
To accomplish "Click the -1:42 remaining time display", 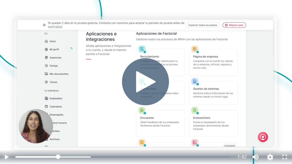I will [x=241, y=157].
